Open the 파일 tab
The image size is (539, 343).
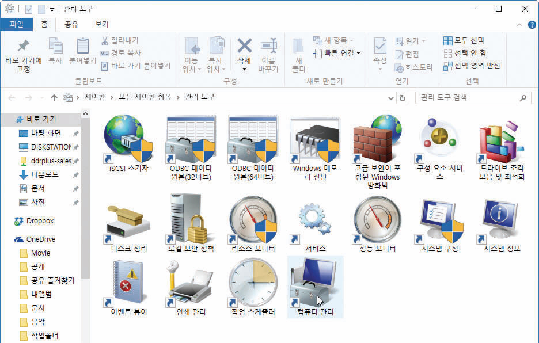pos(17,24)
